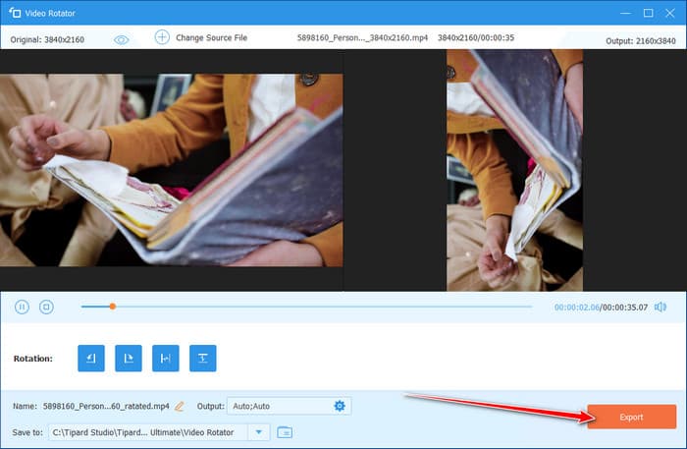Expand the Save to path dropdown
Viewport: 687px width, 449px height.
pyautogui.click(x=258, y=432)
